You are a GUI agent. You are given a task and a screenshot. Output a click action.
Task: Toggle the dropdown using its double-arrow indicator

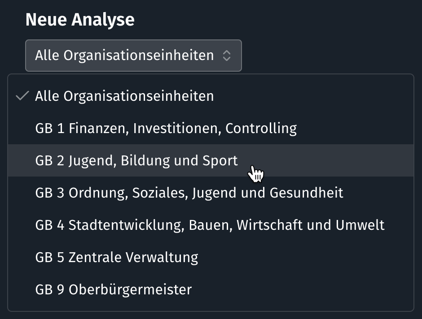click(227, 56)
